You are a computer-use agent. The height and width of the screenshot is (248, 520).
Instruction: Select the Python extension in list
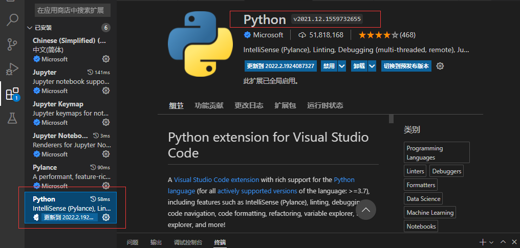(71, 208)
